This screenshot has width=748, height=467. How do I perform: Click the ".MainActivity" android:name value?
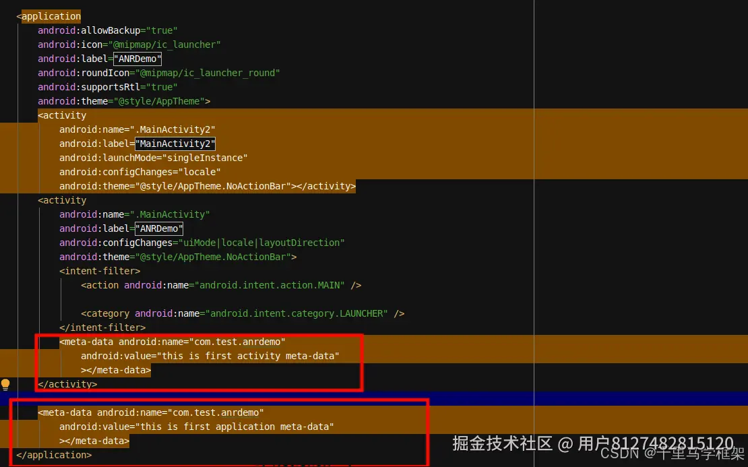click(170, 215)
